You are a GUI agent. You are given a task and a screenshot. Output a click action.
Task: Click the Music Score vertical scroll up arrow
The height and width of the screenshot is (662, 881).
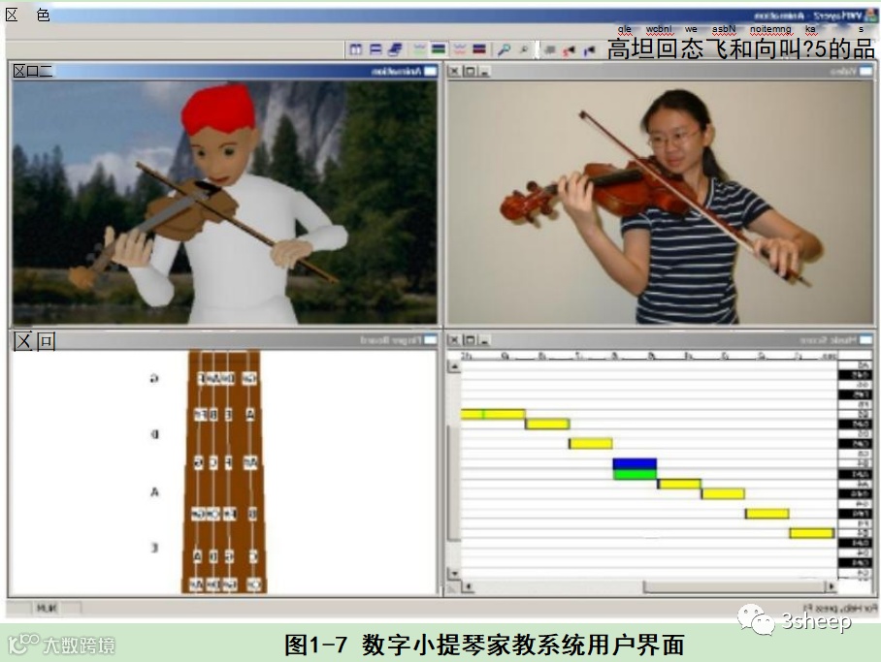point(454,367)
